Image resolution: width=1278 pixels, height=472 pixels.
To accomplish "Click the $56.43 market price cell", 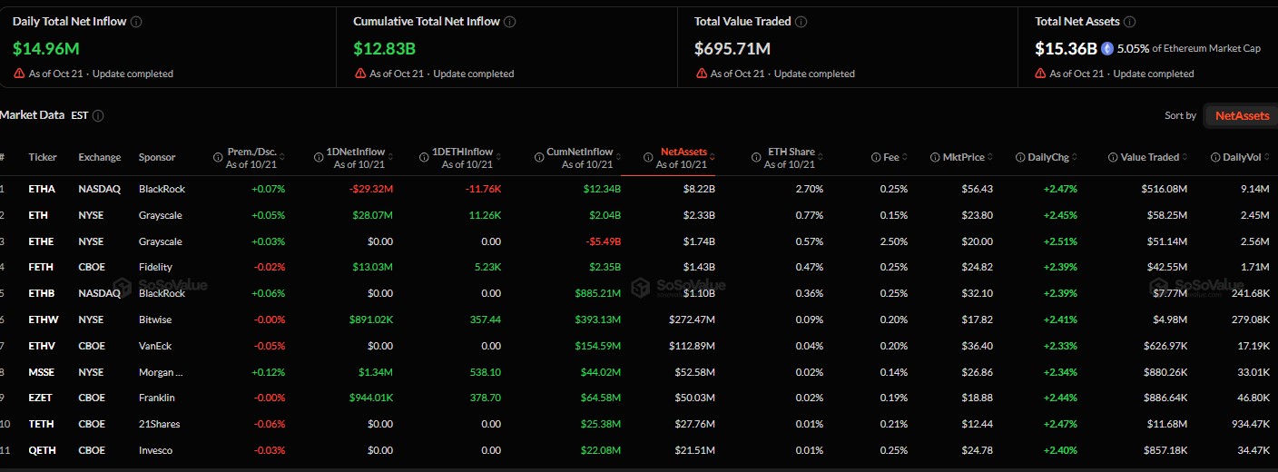I will (x=978, y=189).
